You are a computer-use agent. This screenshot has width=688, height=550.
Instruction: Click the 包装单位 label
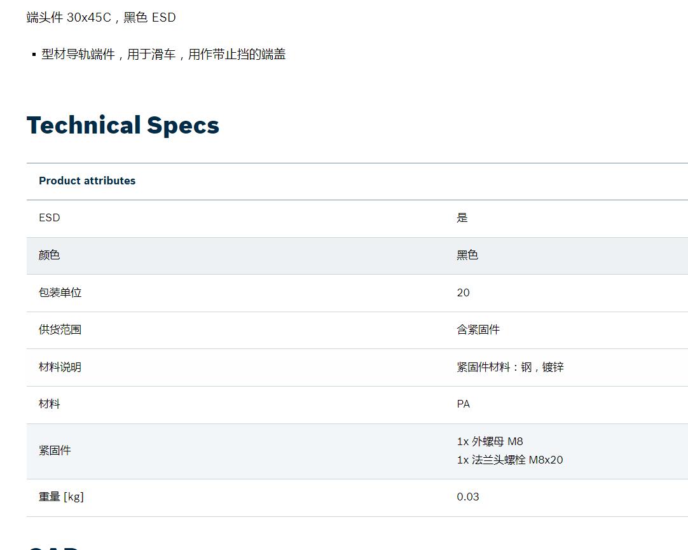(x=60, y=292)
